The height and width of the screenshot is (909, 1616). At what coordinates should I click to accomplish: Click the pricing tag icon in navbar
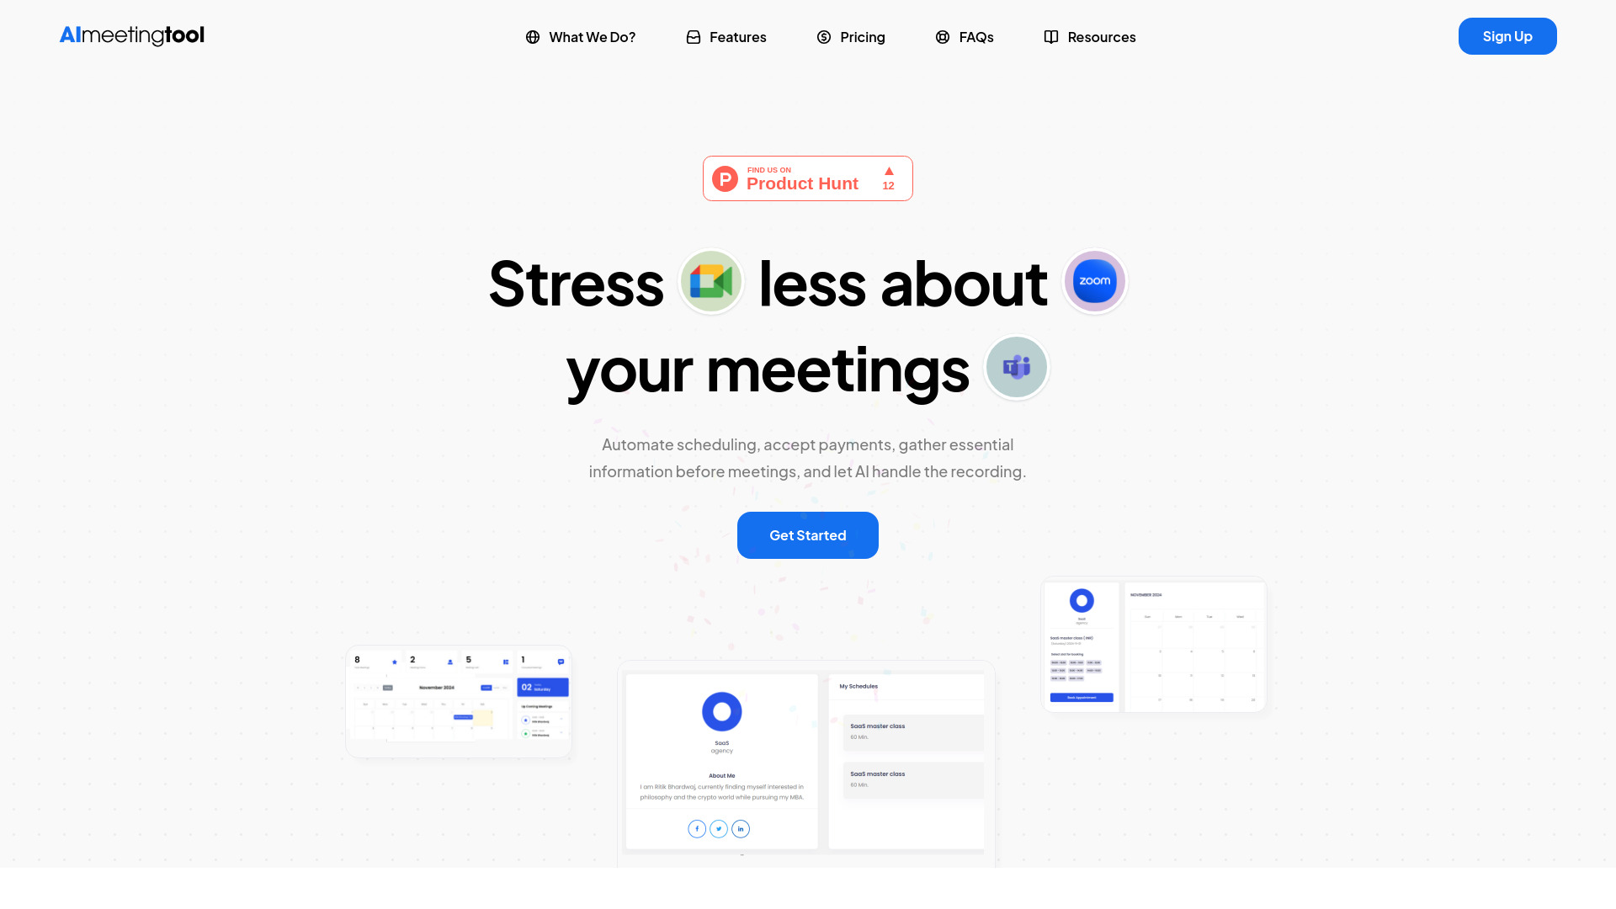[x=823, y=37]
